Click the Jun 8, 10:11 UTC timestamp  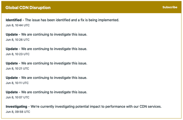(17, 83)
